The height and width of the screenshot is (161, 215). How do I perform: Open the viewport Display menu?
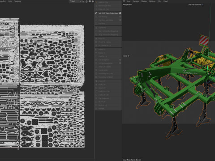coord(144,1)
